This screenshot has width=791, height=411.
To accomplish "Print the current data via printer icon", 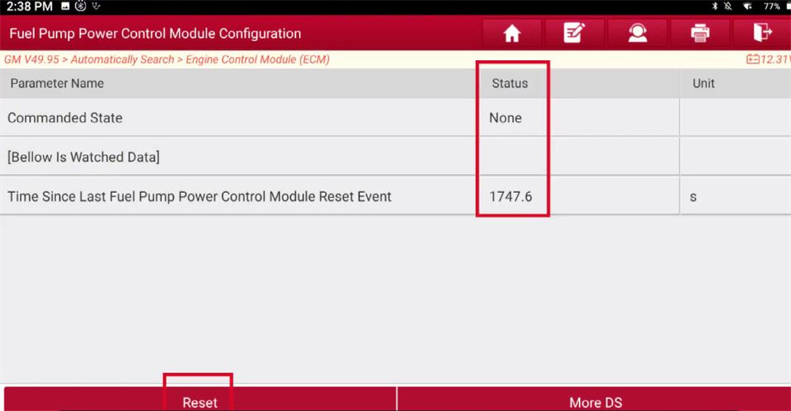I will [699, 33].
